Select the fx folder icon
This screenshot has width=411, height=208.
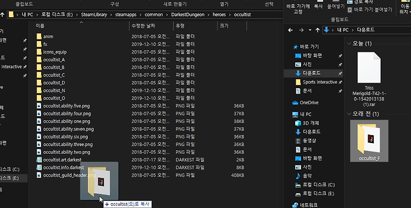point(39,44)
